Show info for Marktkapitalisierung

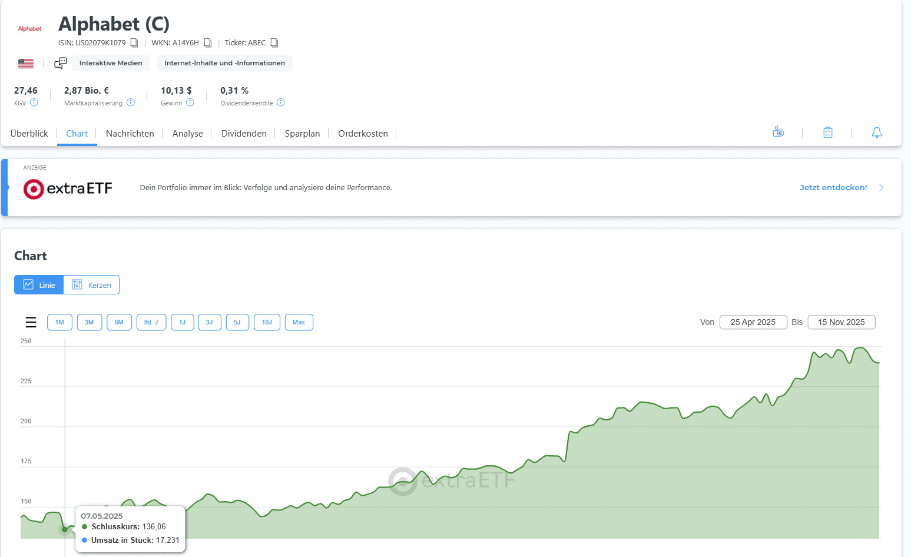pos(131,102)
